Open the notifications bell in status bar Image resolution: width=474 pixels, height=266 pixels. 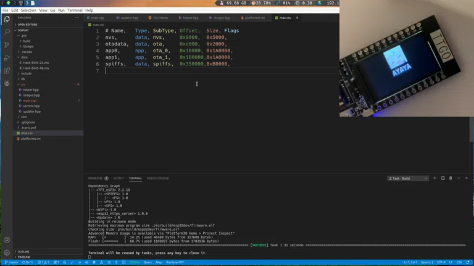click(x=468, y=262)
